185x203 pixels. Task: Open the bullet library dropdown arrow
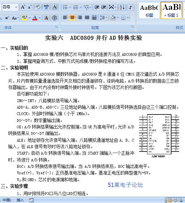tap(70, 7)
